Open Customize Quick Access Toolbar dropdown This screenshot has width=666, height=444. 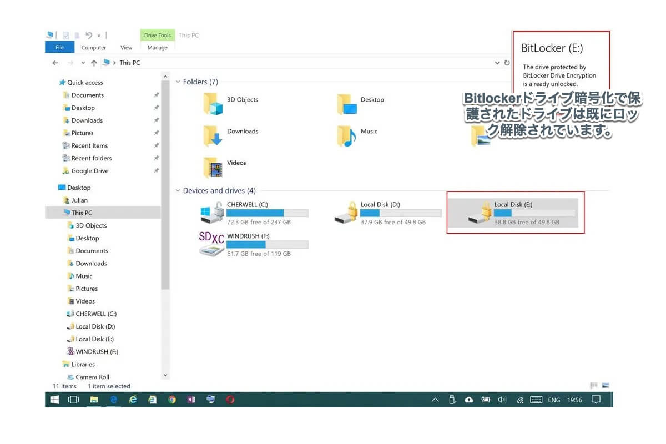(x=99, y=35)
